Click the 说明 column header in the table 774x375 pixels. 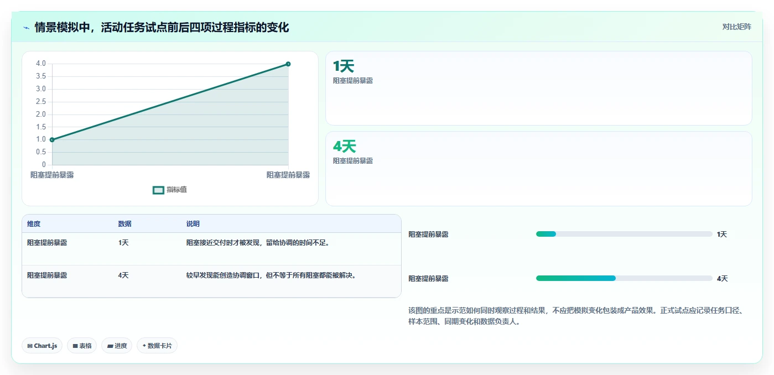pos(193,224)
